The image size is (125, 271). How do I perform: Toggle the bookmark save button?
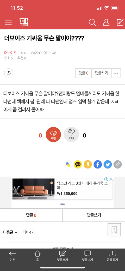tap(114, 230)
